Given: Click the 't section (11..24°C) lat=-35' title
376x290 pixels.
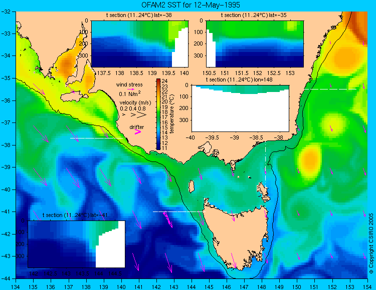Looking at the screenshot, I should (254, 15).
